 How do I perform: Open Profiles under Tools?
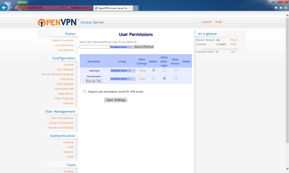click(x=69, y=171)
